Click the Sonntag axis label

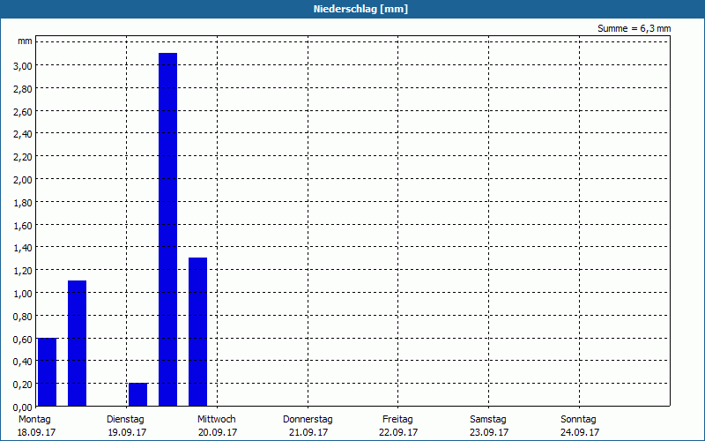pyautogui.click(x=578, y=419)
